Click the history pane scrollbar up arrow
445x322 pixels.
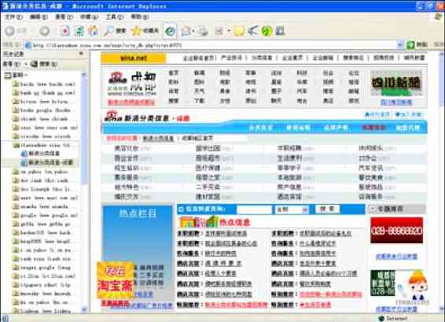point(84,75)
